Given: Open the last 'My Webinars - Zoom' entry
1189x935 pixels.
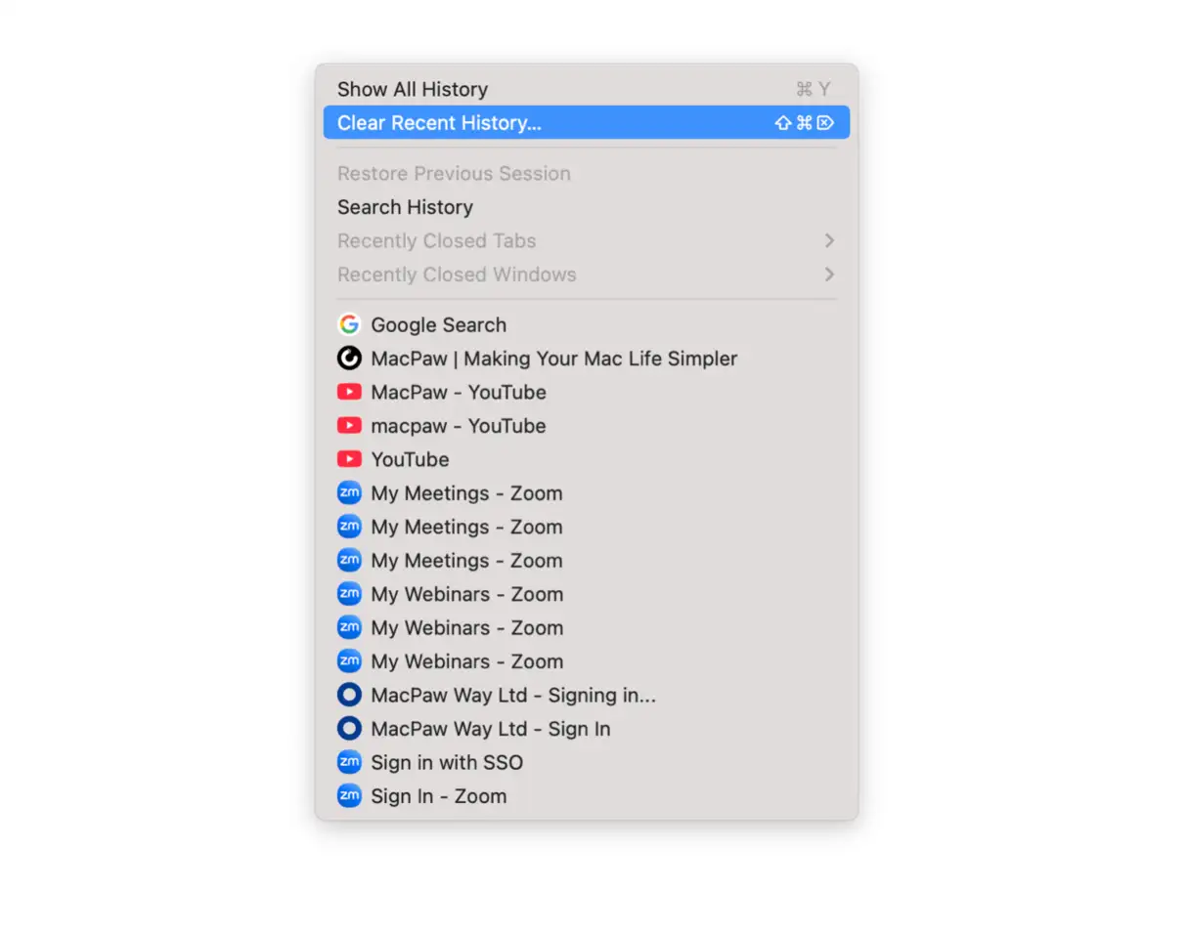Looking at the screenshot, I should click(466, 661).
